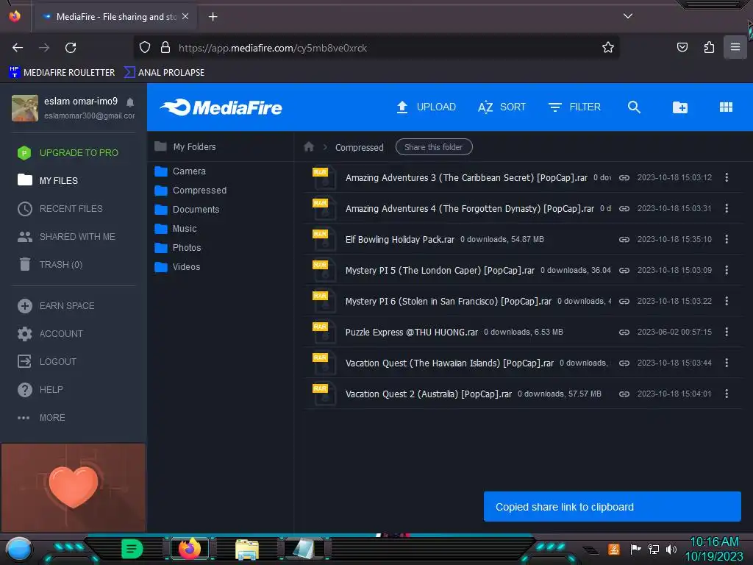The image size is (753, 565).
Task: Open options menu for Puzzle Express
Action: (726, 332)
